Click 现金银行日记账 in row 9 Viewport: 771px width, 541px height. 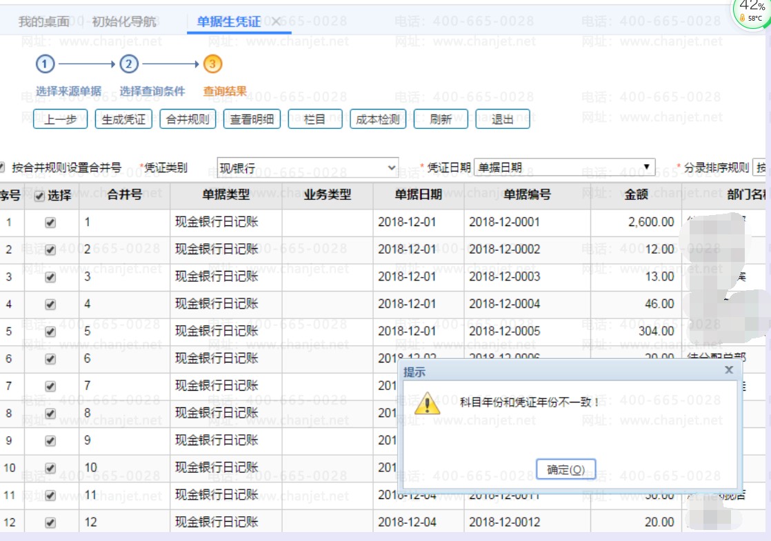point(217,440)
